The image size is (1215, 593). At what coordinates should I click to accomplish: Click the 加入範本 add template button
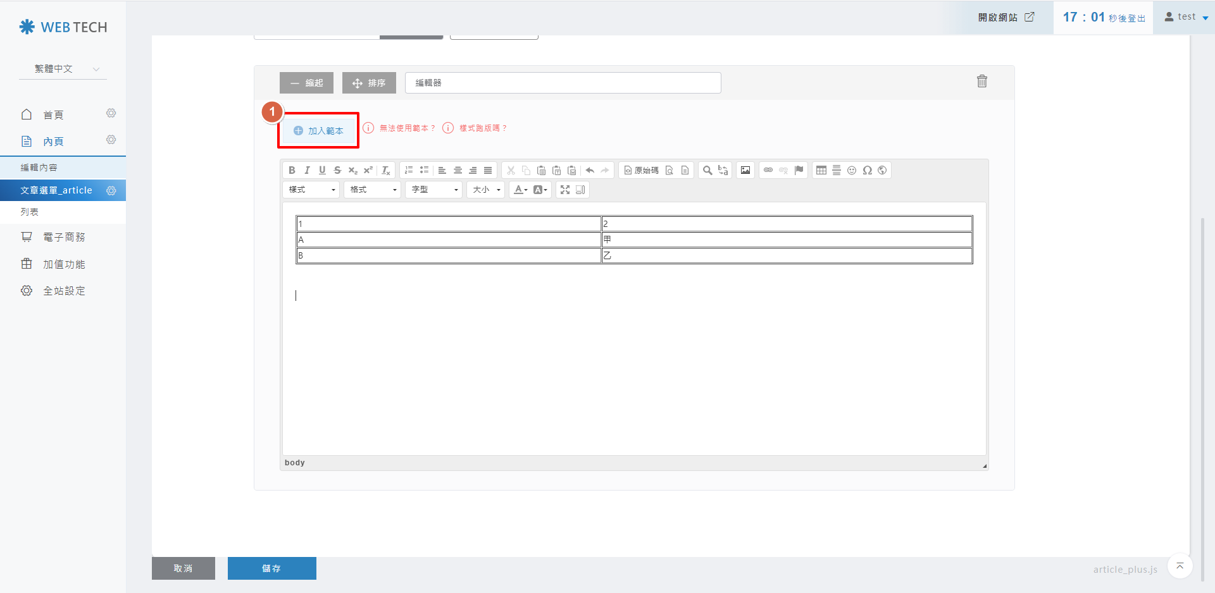click(x=318, y=131)
